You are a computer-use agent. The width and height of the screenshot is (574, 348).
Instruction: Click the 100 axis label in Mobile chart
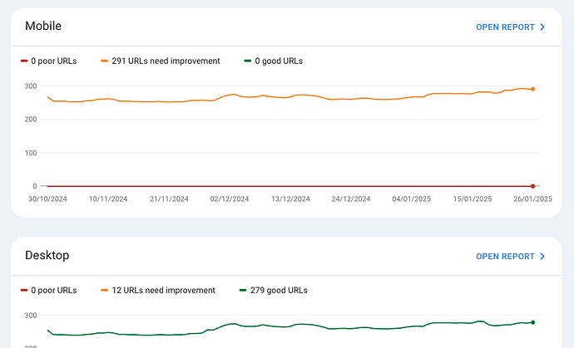[x=31, y=153]
